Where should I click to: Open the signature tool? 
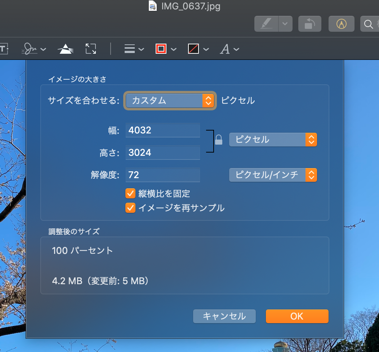[30, 49]
